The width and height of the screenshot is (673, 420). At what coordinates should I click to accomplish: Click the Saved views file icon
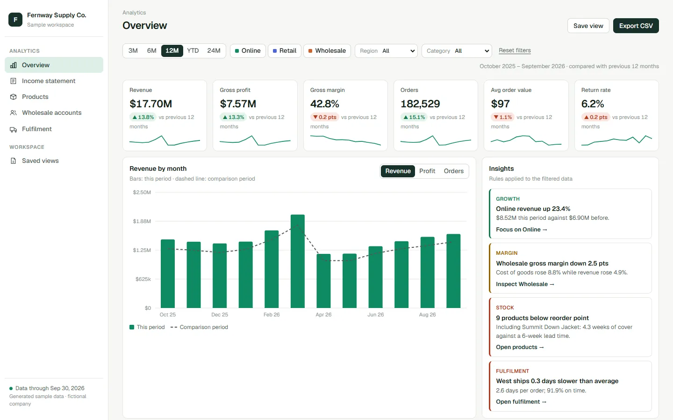coord(14,161)
